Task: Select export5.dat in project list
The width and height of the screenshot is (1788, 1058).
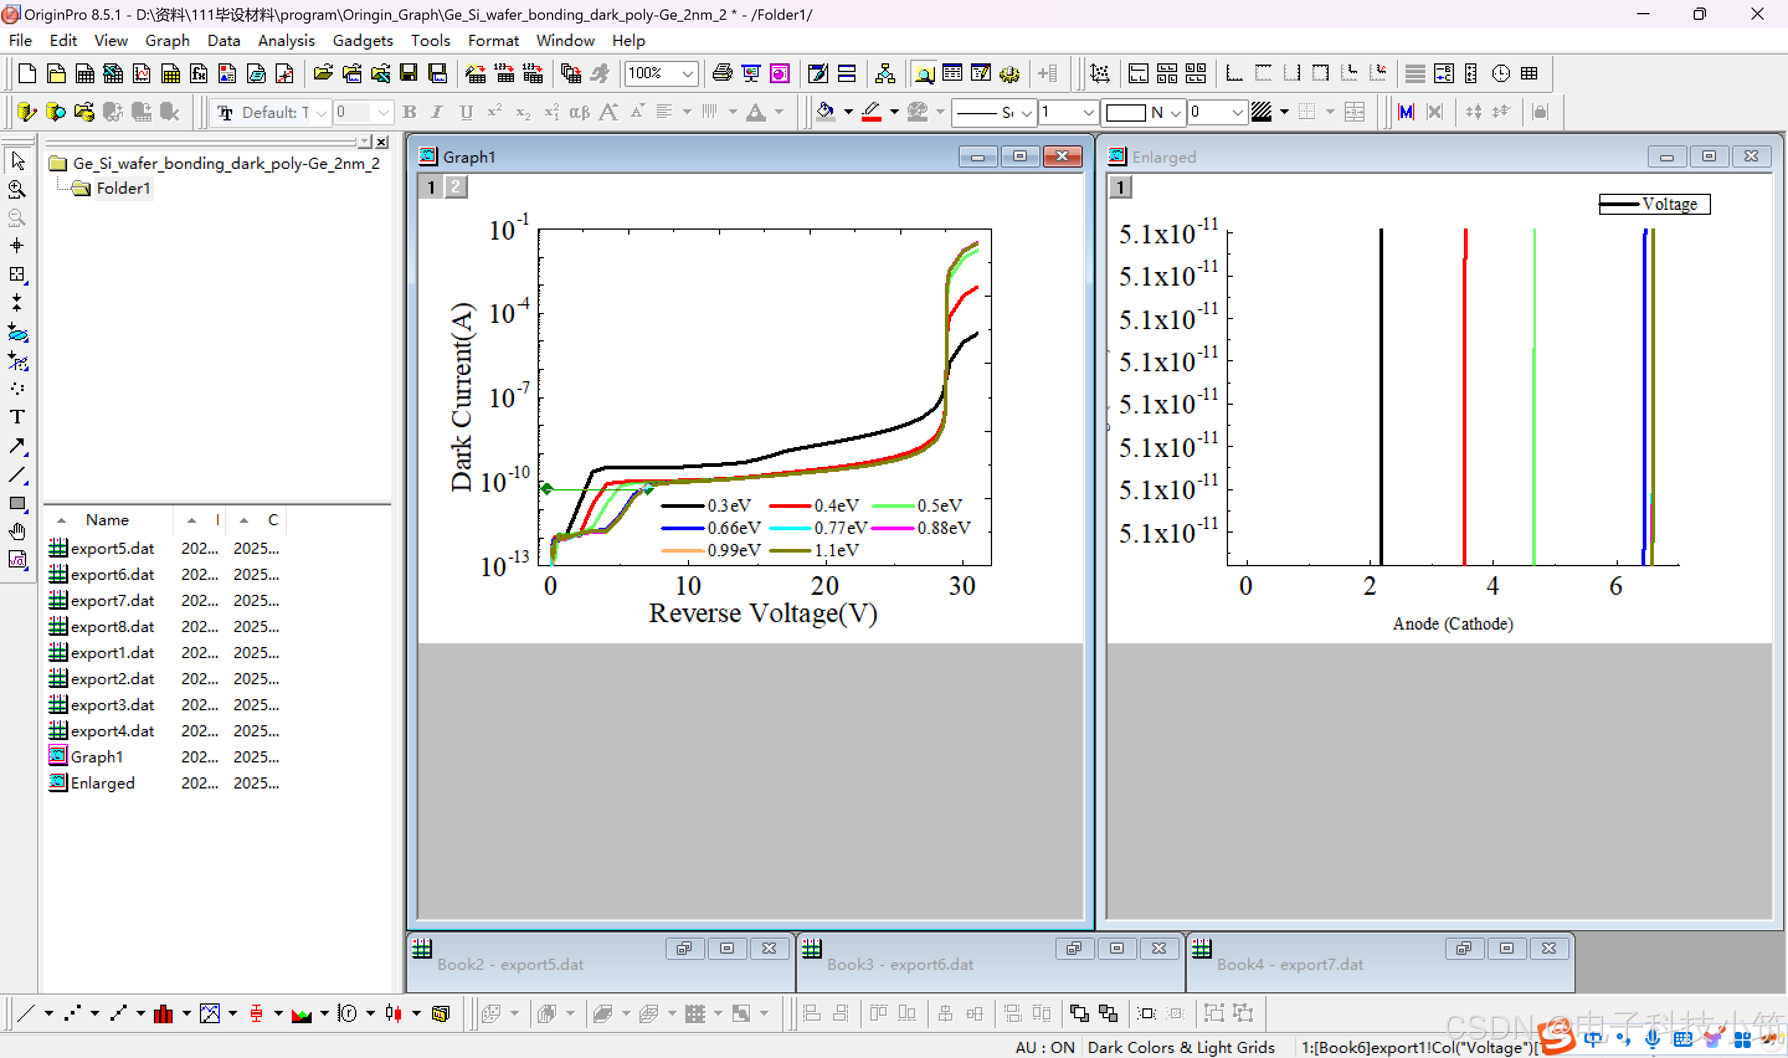Action: click(x=112, y=548)
